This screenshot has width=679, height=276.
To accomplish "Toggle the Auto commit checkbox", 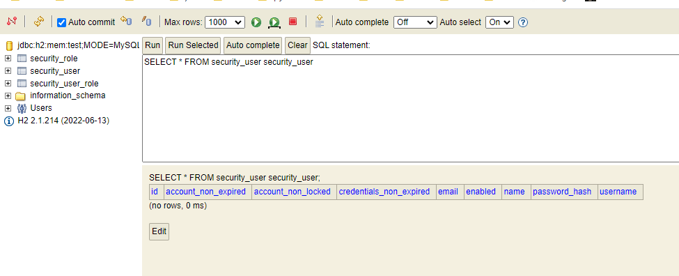I will (62, 22).
